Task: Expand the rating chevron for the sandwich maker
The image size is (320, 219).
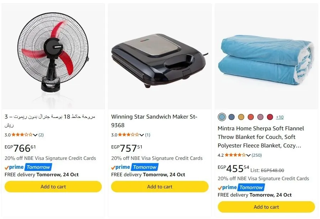Action: 142,135
